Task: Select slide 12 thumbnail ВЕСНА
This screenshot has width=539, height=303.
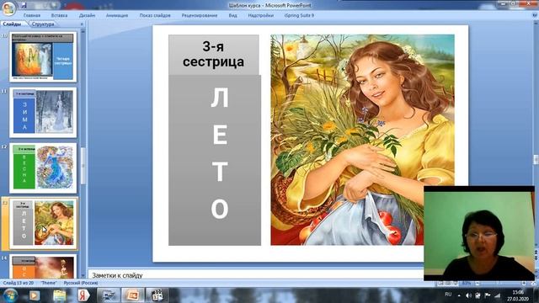Action: pyautogui.click(x=43, y=168)
